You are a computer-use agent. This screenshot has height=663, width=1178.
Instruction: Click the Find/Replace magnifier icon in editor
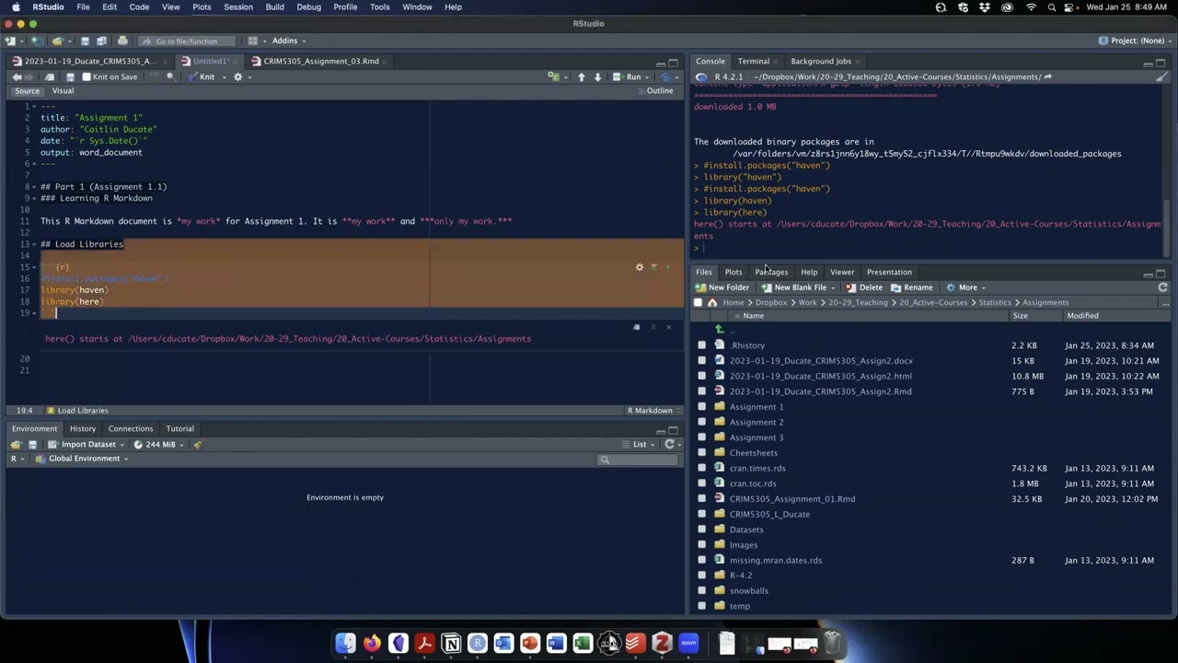click(170, 76)
